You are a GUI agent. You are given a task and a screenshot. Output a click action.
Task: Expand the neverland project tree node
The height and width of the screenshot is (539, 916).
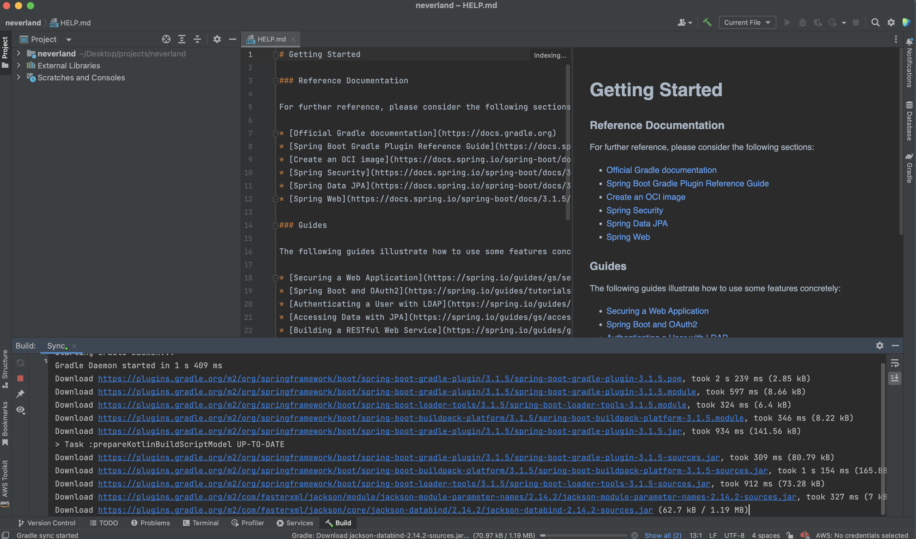point(19,53)
